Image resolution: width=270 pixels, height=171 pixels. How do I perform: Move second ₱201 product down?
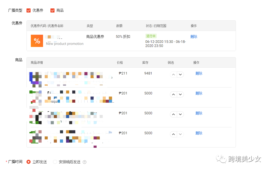coord(180,114)
